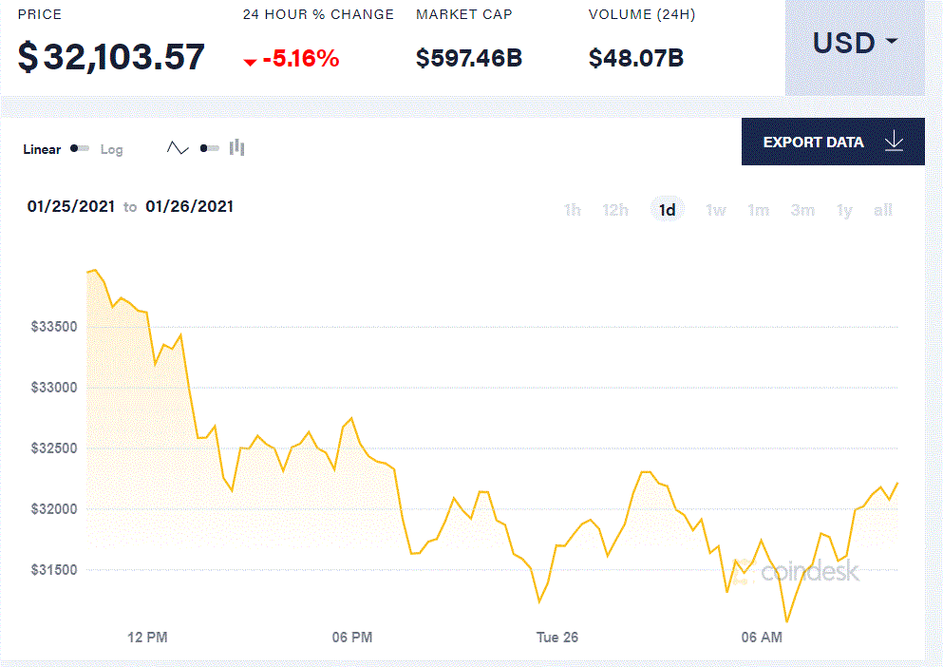This screenshot has height=667, width=943.
Task: Select the 1m time range tab
Action: (x=759, y=210)
